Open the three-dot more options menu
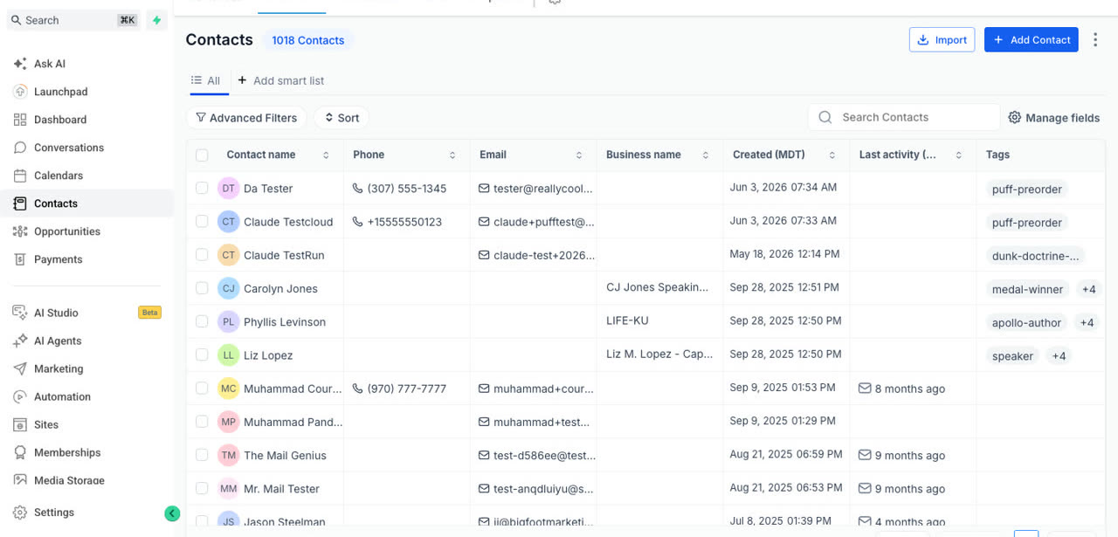Viewport: 1118px width, 537px height. click(1095, 39)
